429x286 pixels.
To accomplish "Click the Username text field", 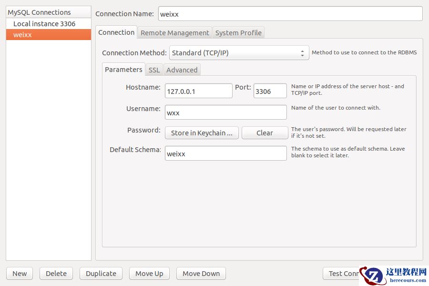I will pyautogui.click(x=225, y=112).
